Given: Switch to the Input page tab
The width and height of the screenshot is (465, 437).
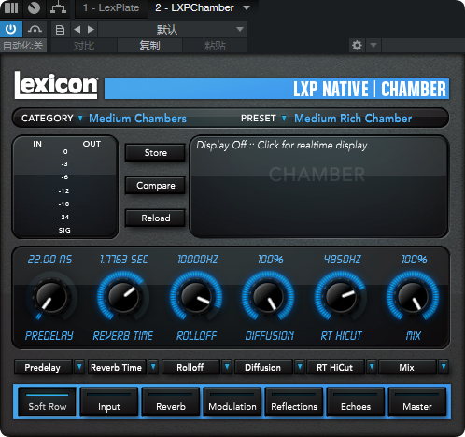Looking at the screenshot, I should coord(109,402).
